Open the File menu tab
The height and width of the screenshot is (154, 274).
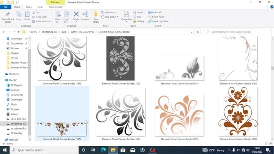point(6,7)
